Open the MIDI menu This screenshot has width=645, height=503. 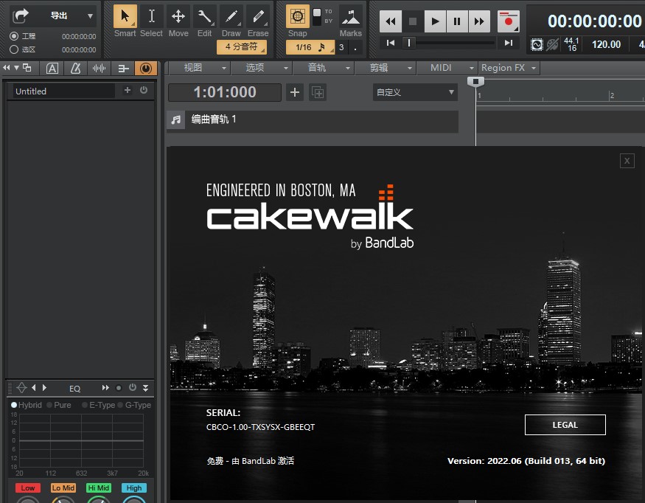(x=447, y=68)
